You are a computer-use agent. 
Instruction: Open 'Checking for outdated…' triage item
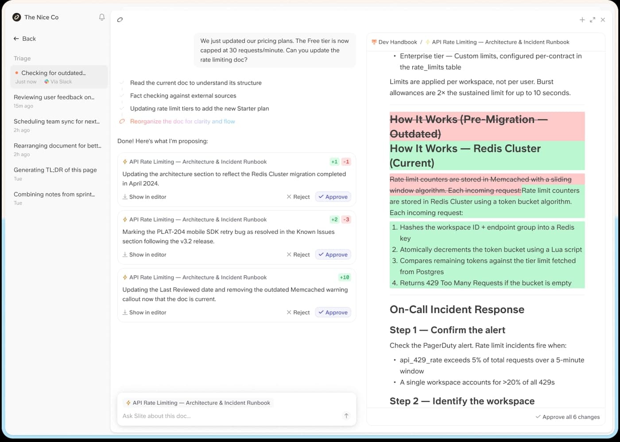click(x=59, y=77)
